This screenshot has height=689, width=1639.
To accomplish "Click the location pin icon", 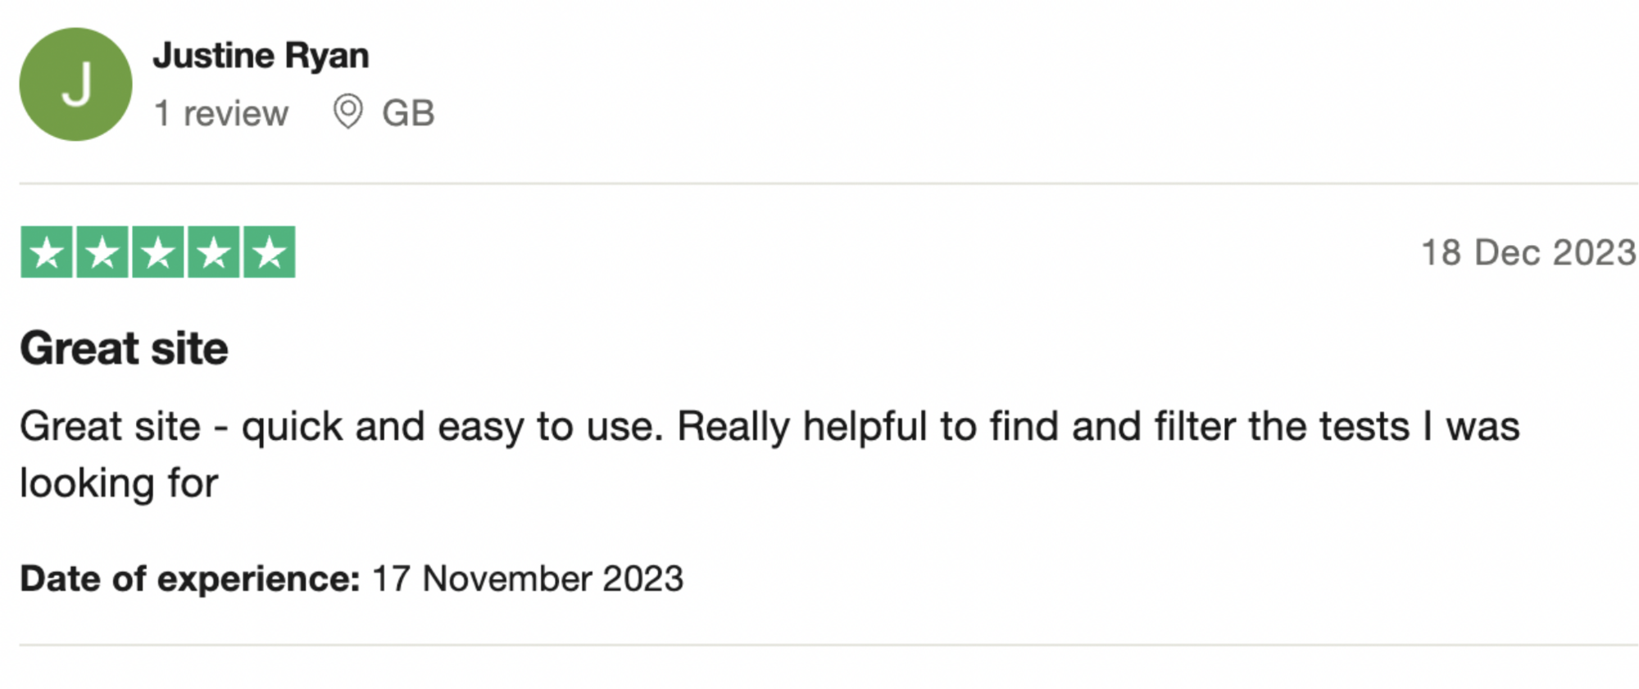I will pyautogui.click(x=347, y=112).
